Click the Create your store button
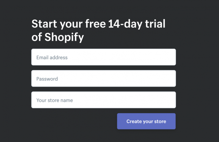219x142 pixels. pos(146,121)
